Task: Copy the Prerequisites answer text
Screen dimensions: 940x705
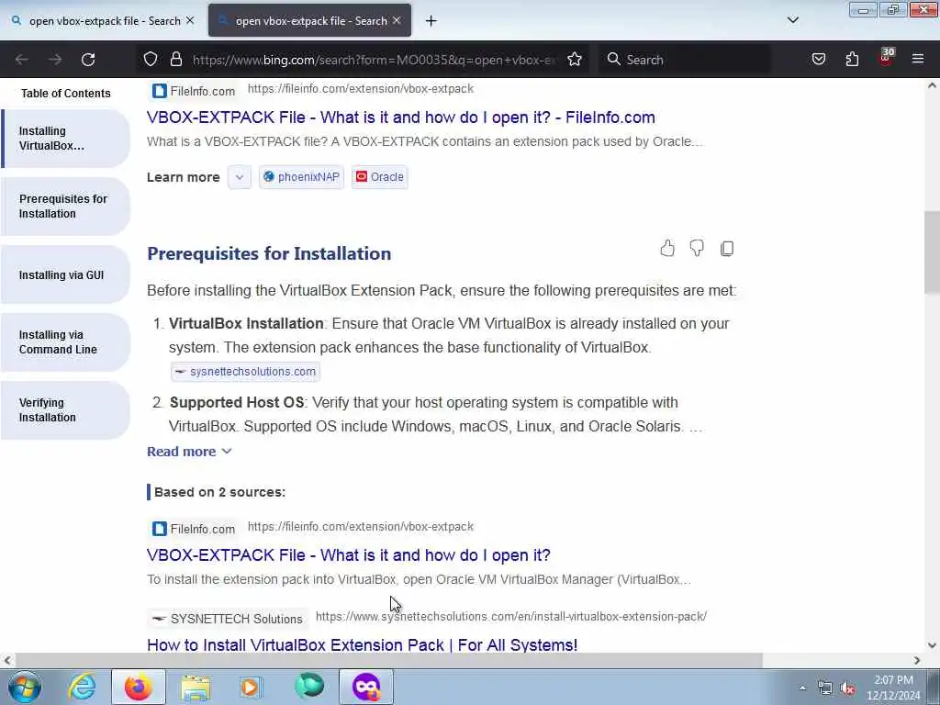Action: [x=727, y=248]
